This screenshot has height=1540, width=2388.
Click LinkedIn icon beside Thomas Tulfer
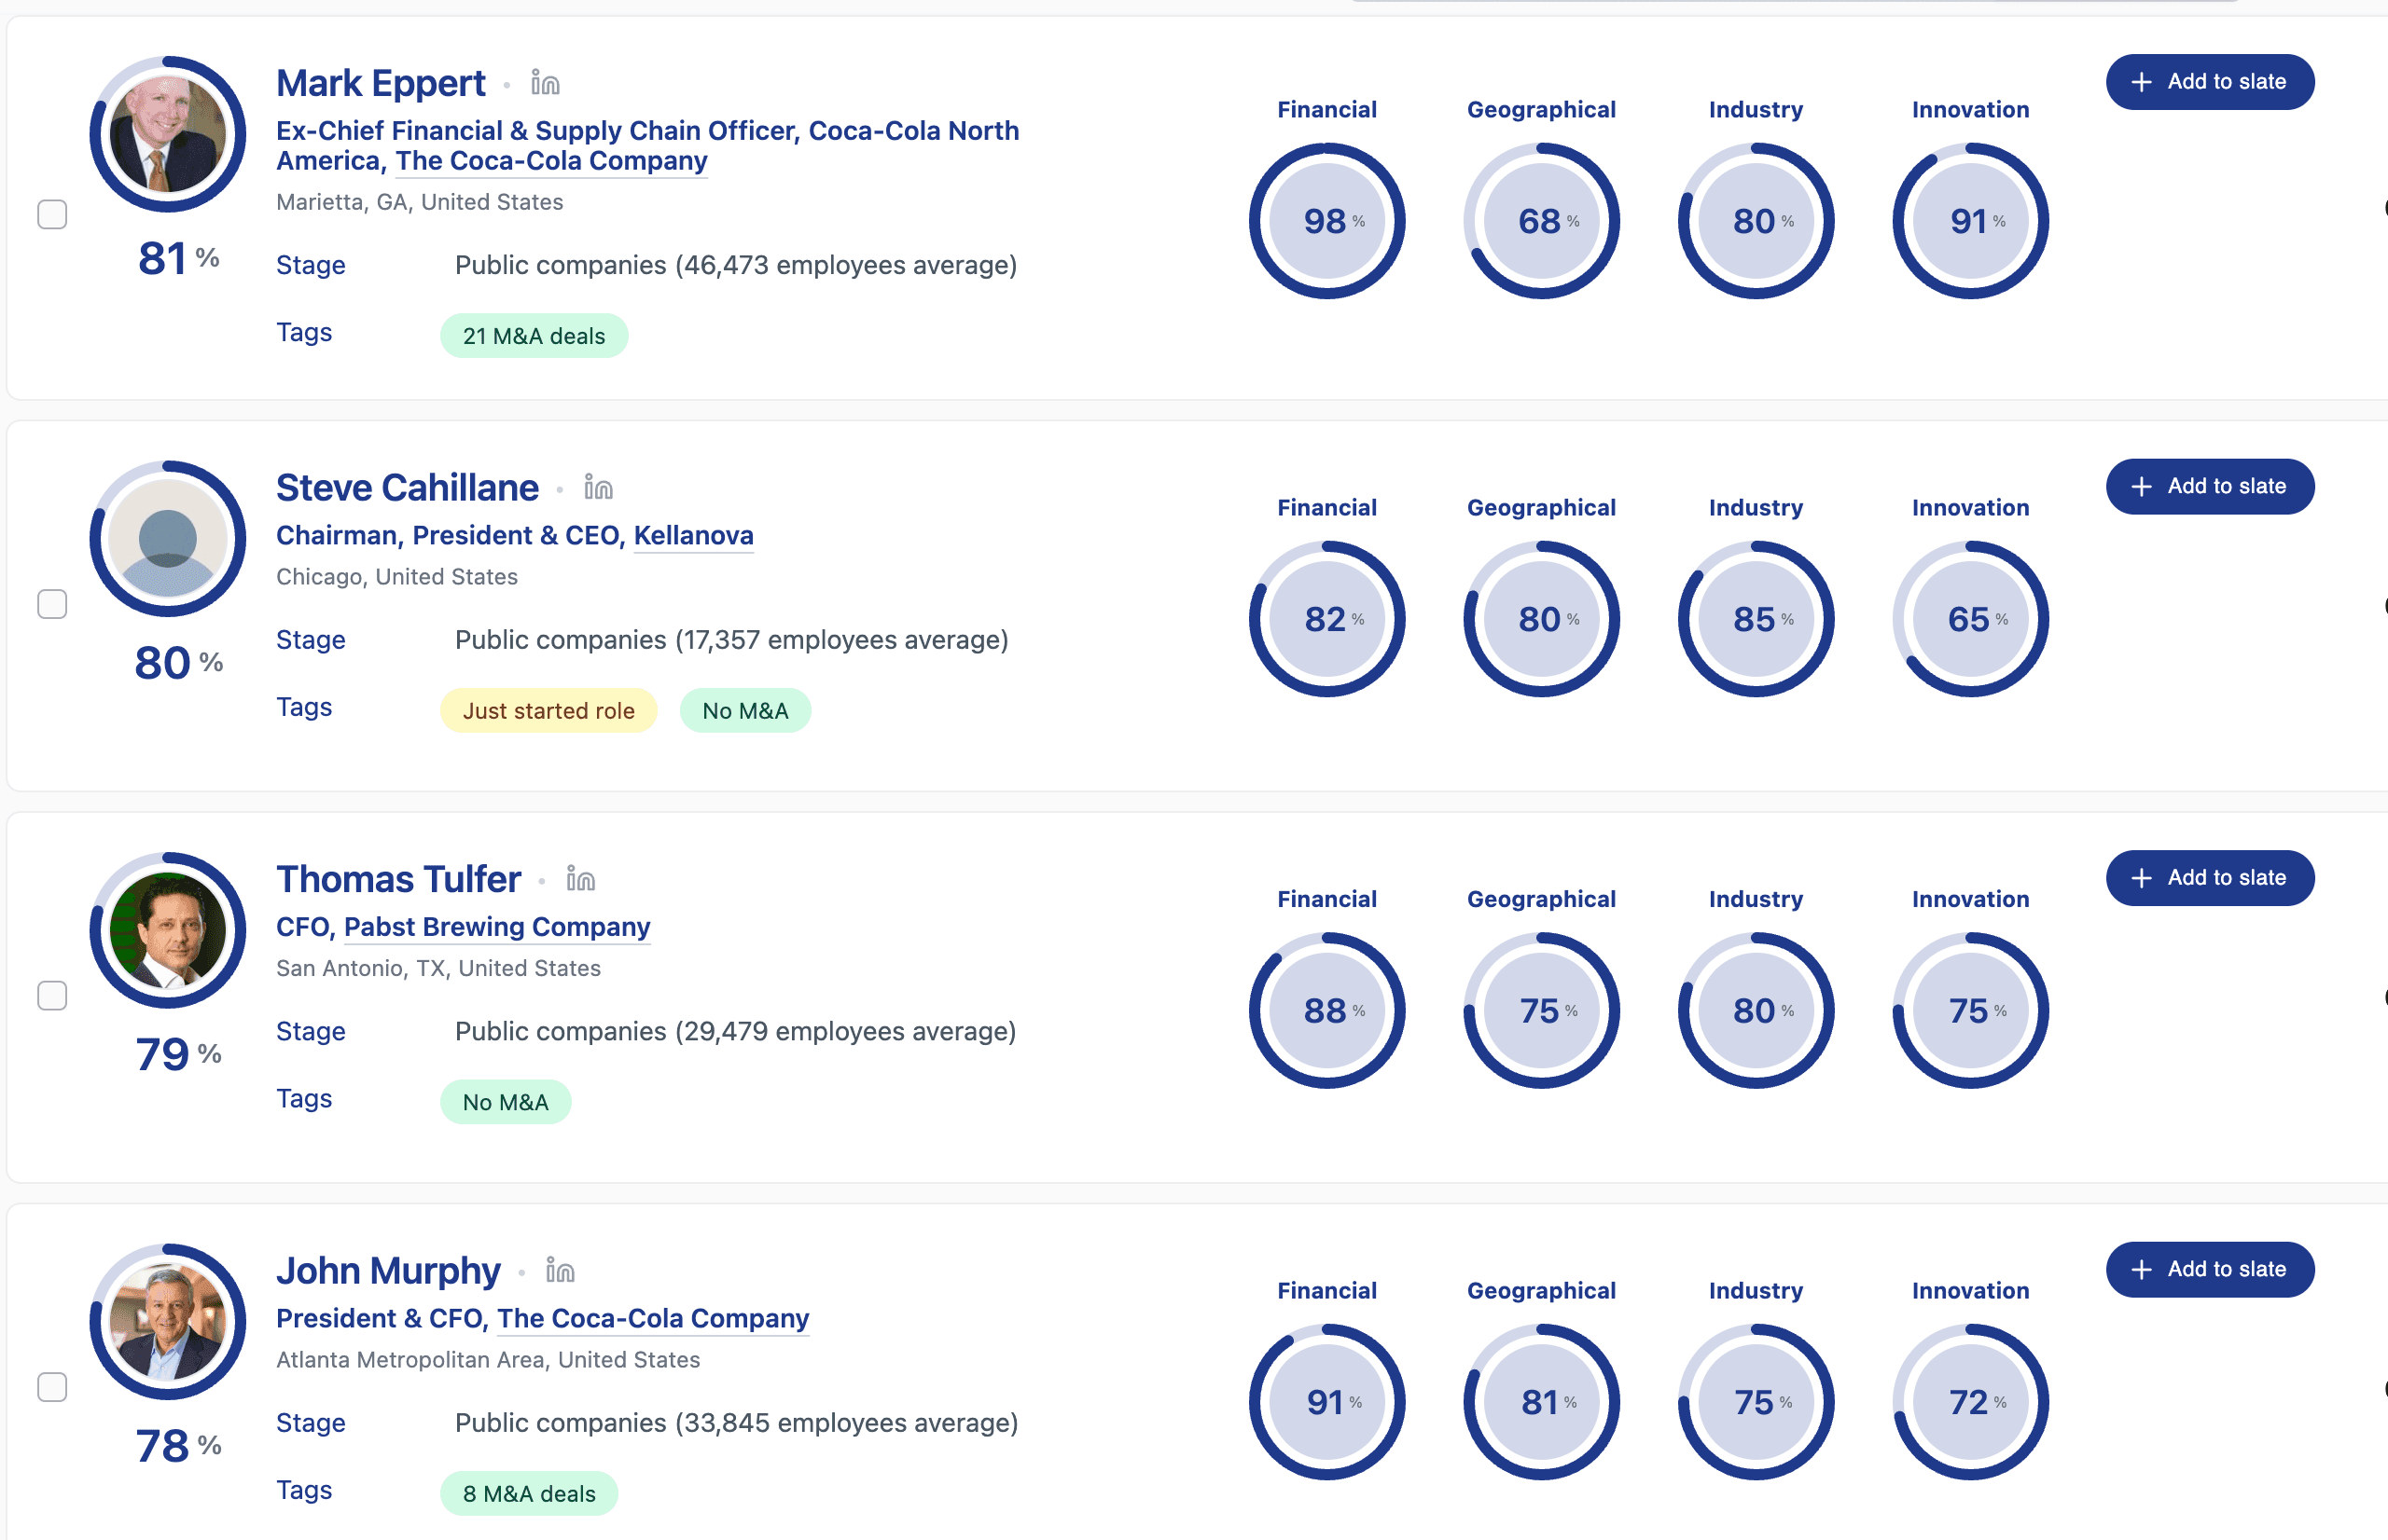(x=580, y=879)
